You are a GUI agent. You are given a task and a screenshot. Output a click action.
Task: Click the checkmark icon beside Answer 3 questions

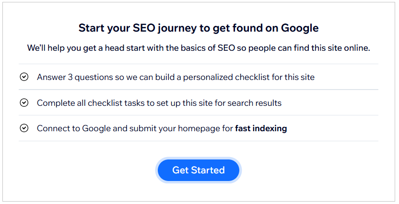(x=24, y=77)
